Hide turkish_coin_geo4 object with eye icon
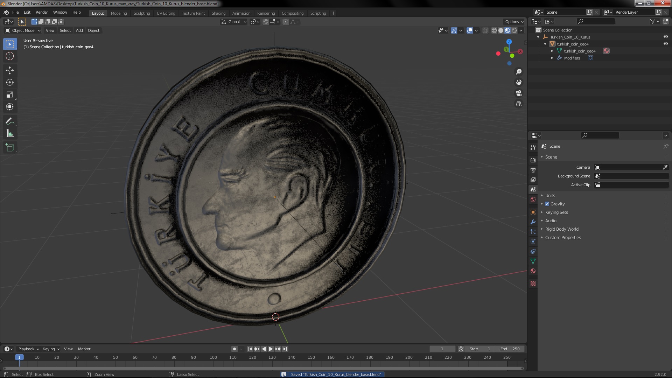The width and height of the screenshot is (672, 378). click(x=666, y=44)
